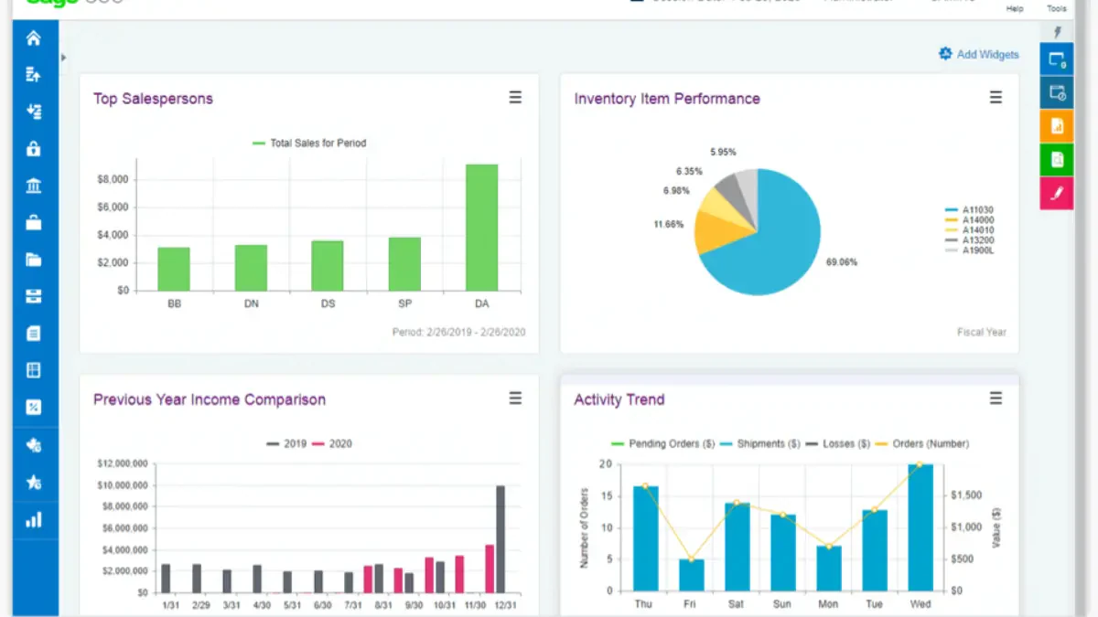
Task: Click the Top Salespersons widget title
Action: (x=153, y=99)
